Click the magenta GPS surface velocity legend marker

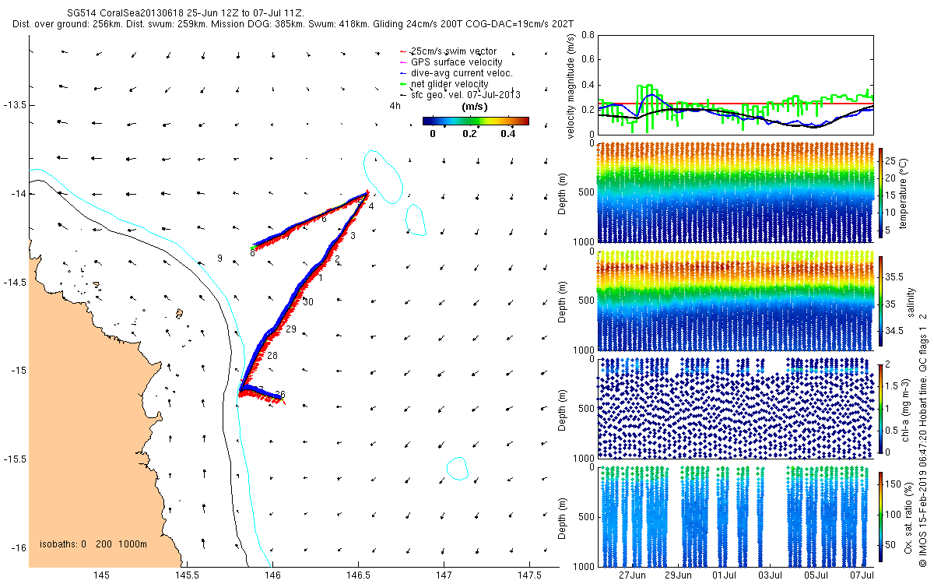pos(403,62)
